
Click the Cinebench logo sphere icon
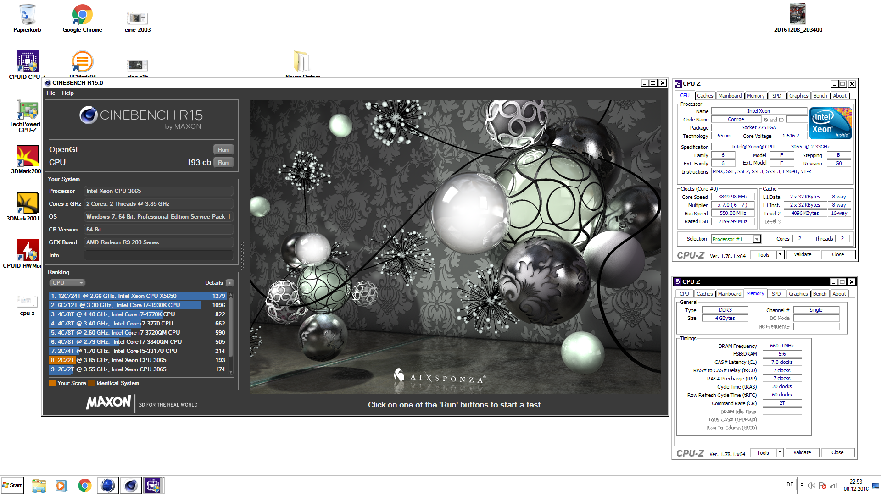(89, 115)
